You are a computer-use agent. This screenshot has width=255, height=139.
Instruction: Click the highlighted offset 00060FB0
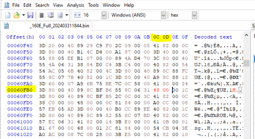20,90
